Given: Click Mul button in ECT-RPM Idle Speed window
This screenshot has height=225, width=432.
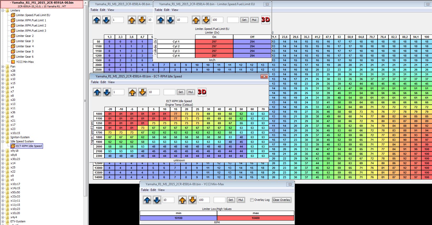Looking at the screenshot, I should click(190, 92).
